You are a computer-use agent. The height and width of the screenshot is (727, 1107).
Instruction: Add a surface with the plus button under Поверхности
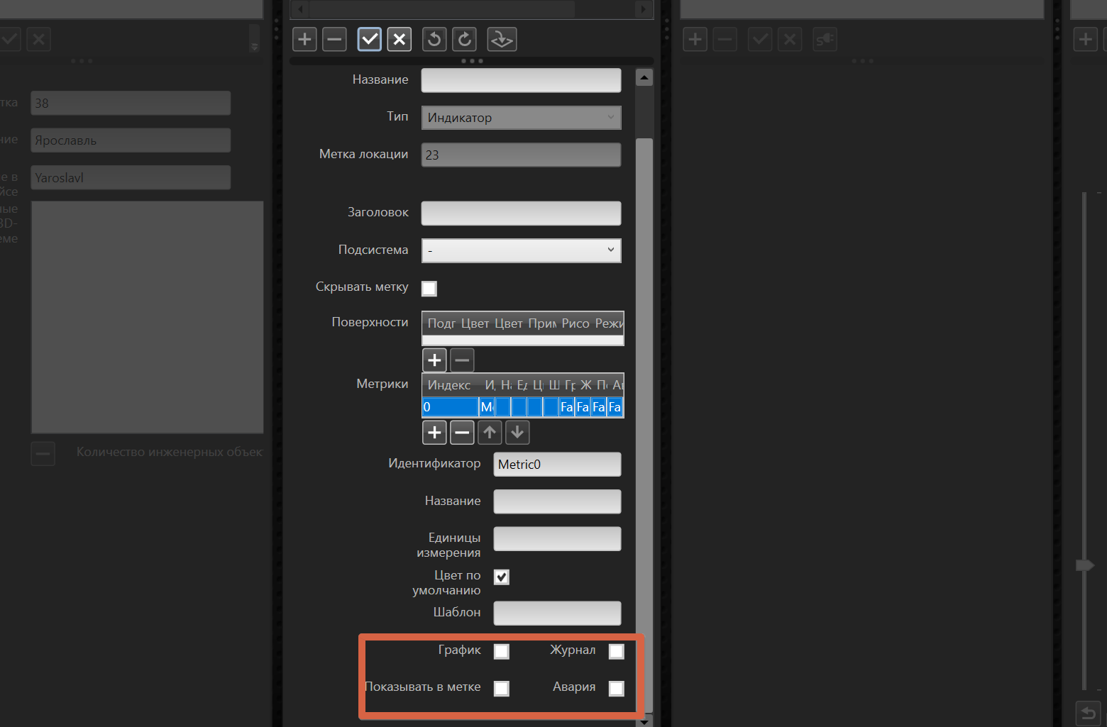tap(434, 360)
